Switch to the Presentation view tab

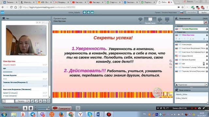(150, 20)
